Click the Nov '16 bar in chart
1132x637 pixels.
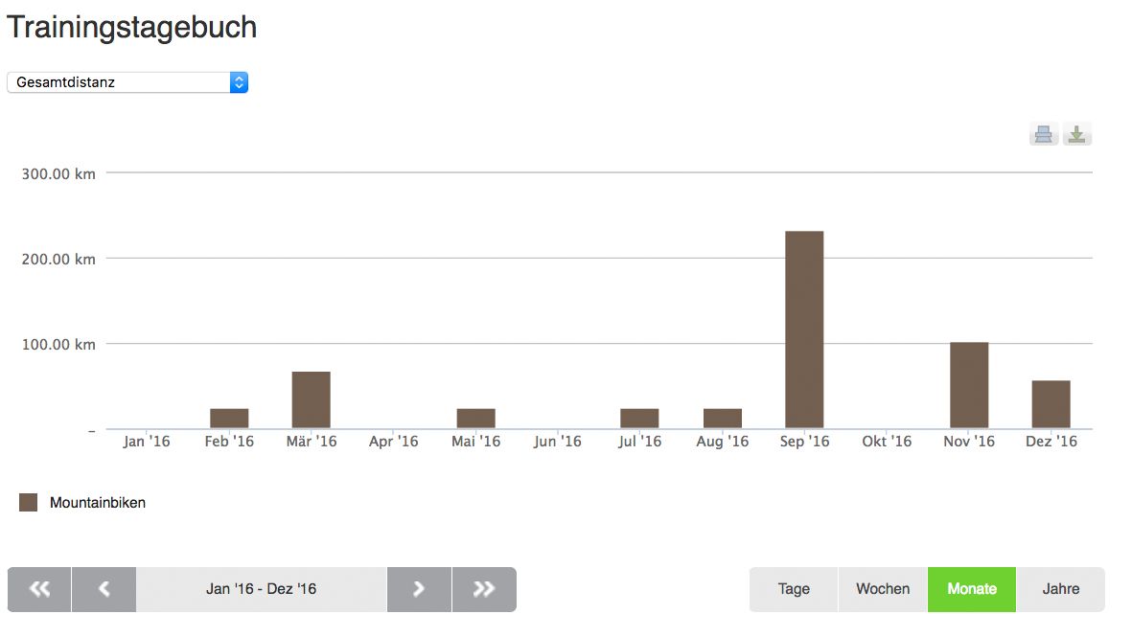(x=969, y=385)
